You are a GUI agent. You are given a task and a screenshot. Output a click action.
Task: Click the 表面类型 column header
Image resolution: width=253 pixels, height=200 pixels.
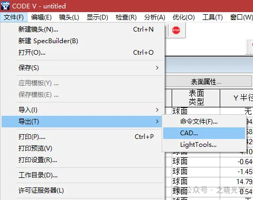point(196,98)
